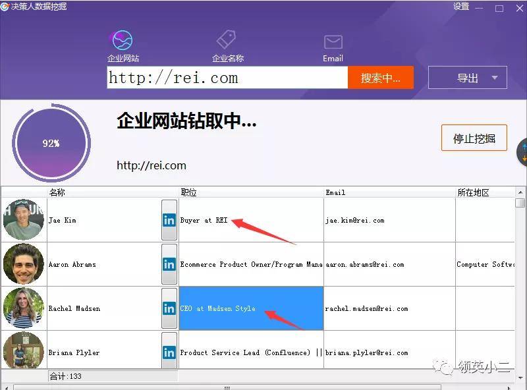
Task: Select the name cell Jae Kim
Action: coord(104,220)
